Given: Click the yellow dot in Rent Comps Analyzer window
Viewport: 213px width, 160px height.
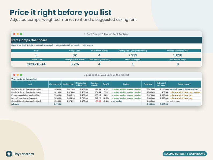Looking at the screenshot, I should (x=18, y=34).
